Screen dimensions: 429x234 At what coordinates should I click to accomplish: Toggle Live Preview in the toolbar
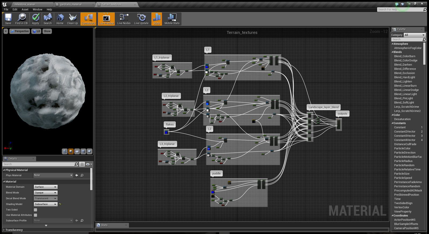[106, 19]
